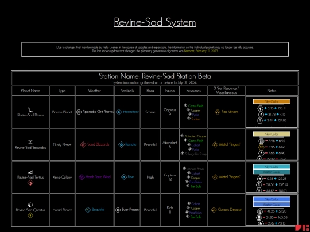Click the cyan Sky Color swatch for Tertius
This screenshot has height=232, width=310.
(272, 167)
